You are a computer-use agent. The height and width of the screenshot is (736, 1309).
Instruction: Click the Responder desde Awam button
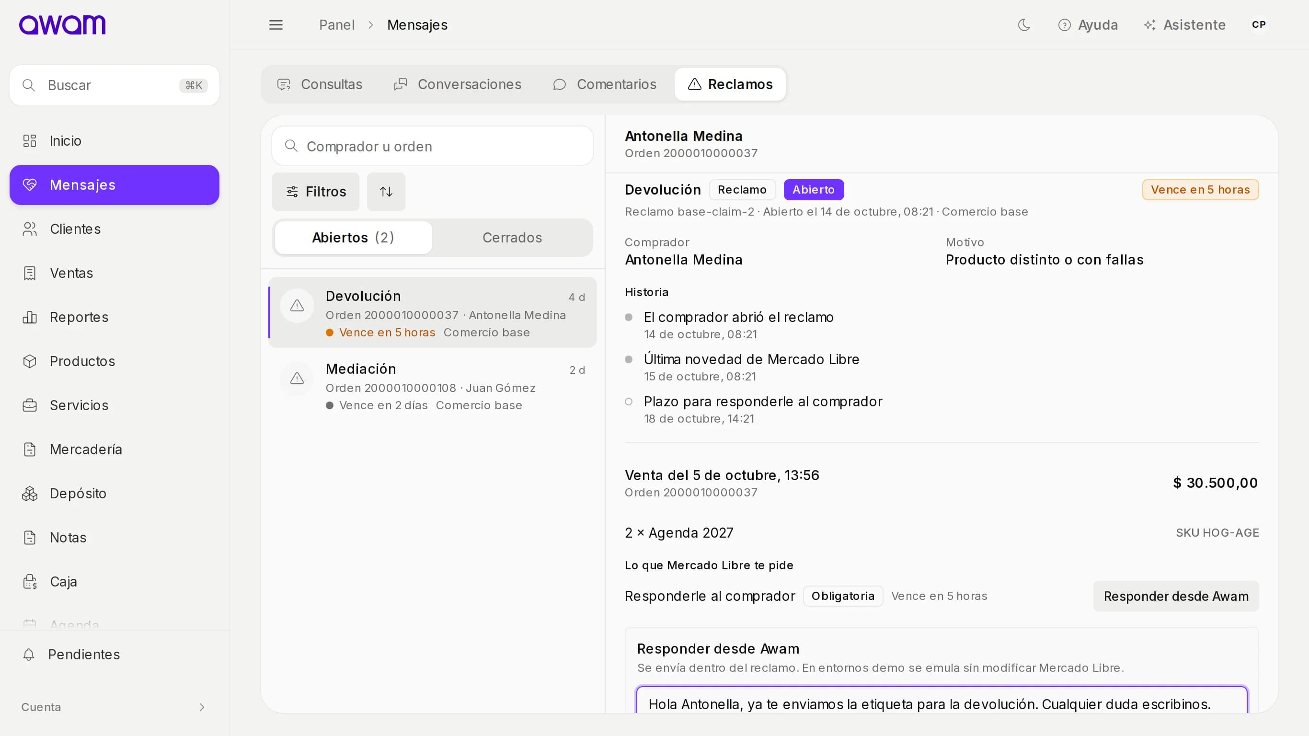(1176, 596)
